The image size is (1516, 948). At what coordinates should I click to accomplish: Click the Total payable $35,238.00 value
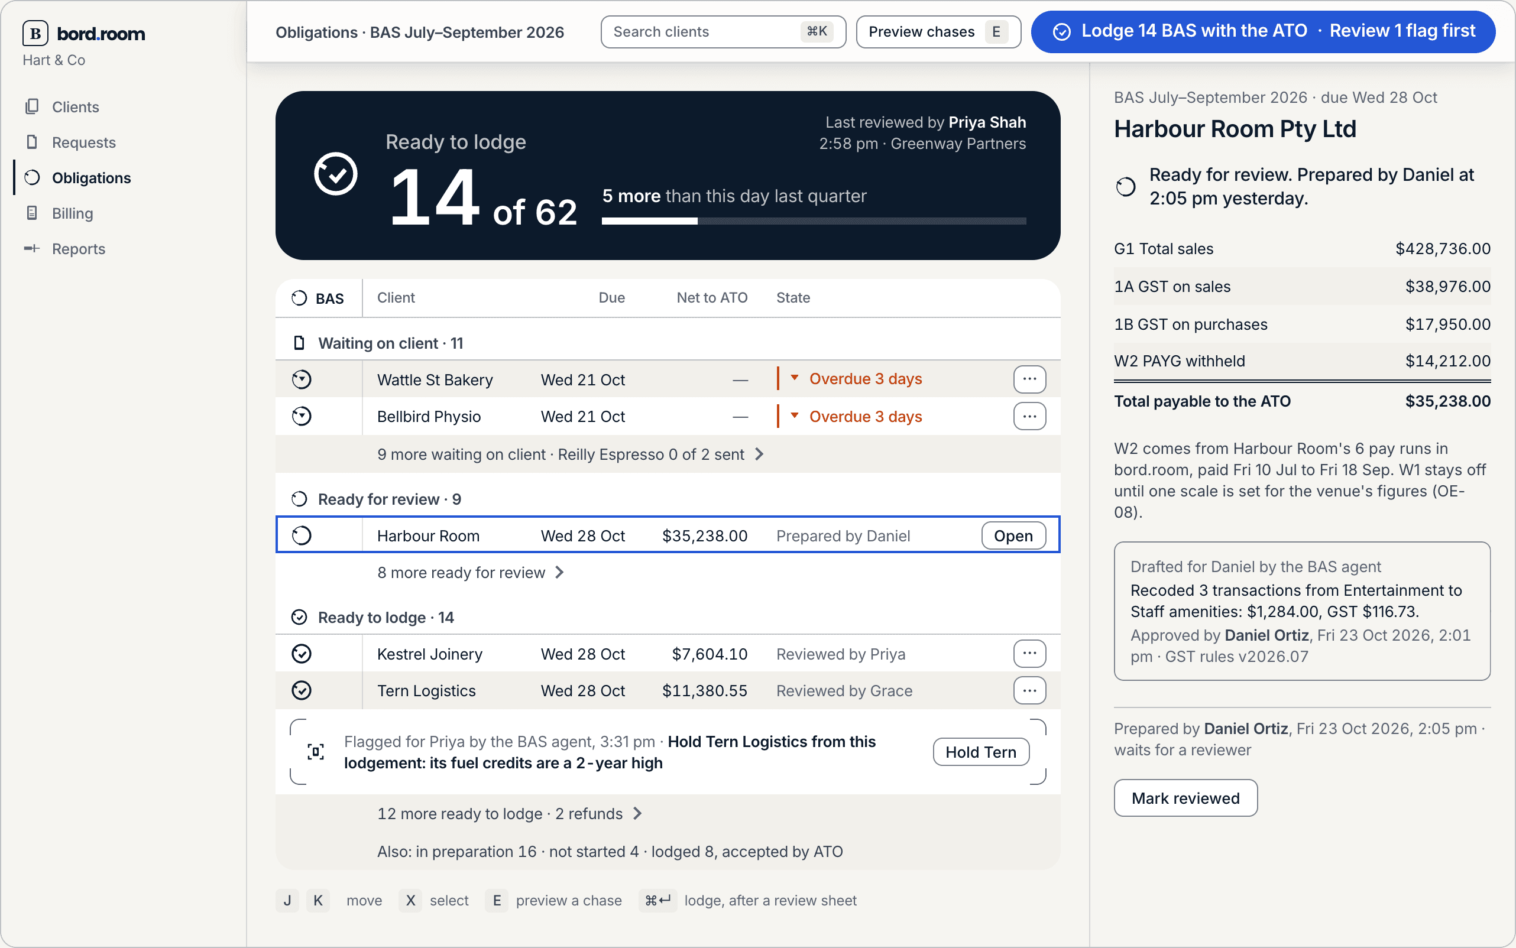click(1447, 401)
